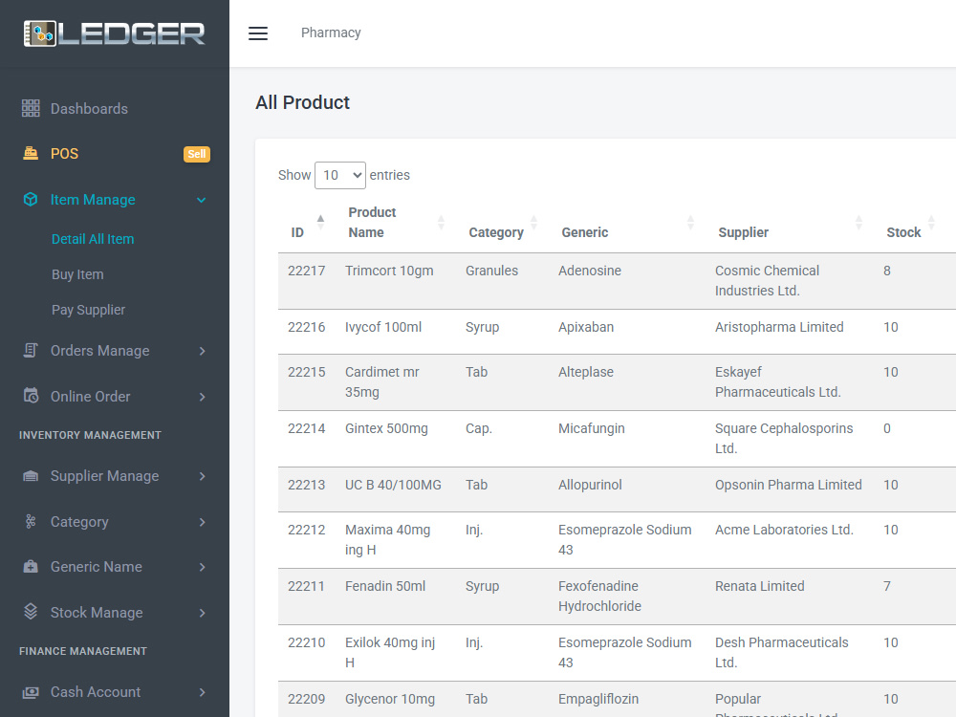Select Item Manage in sidebar

point(93,200)
